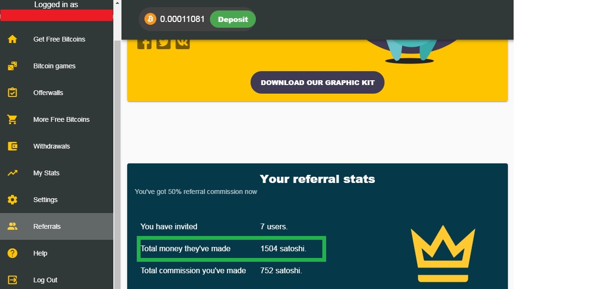Viewport: 604px width, 289px height.
Task: Open the Referrals menu item
Action: click(x=47, y=226)
